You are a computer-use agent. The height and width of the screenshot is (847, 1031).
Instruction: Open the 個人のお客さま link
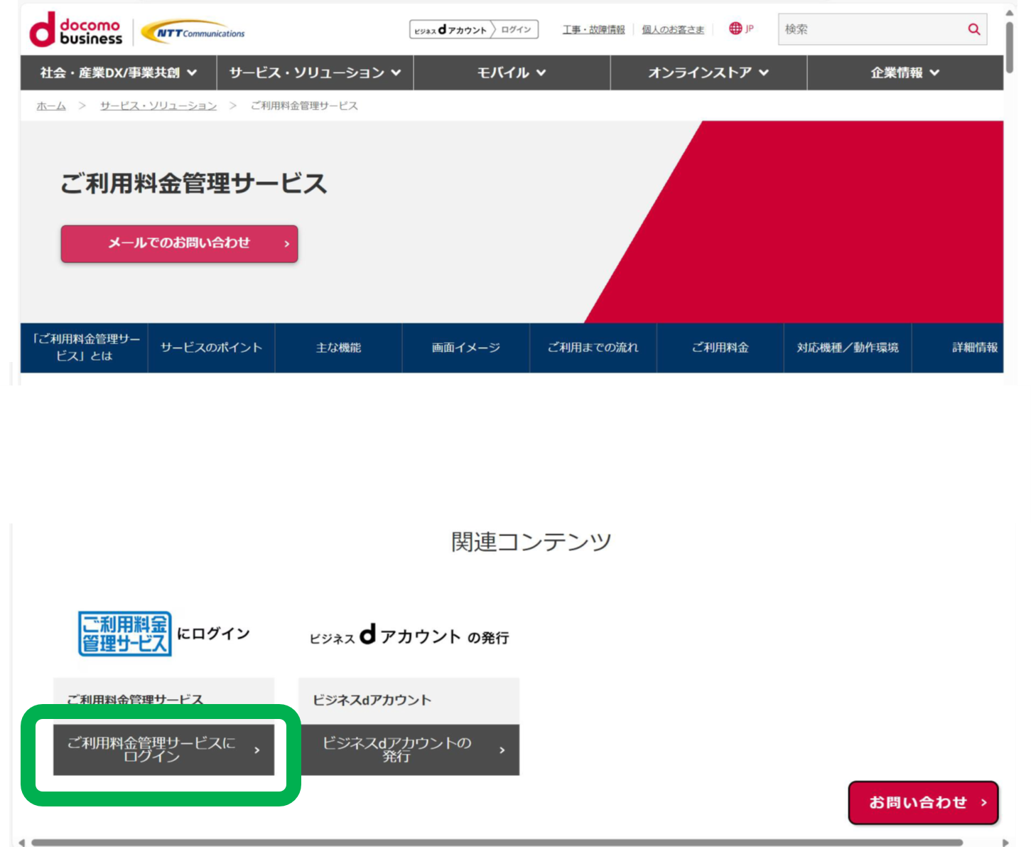(x=673, y=29)
